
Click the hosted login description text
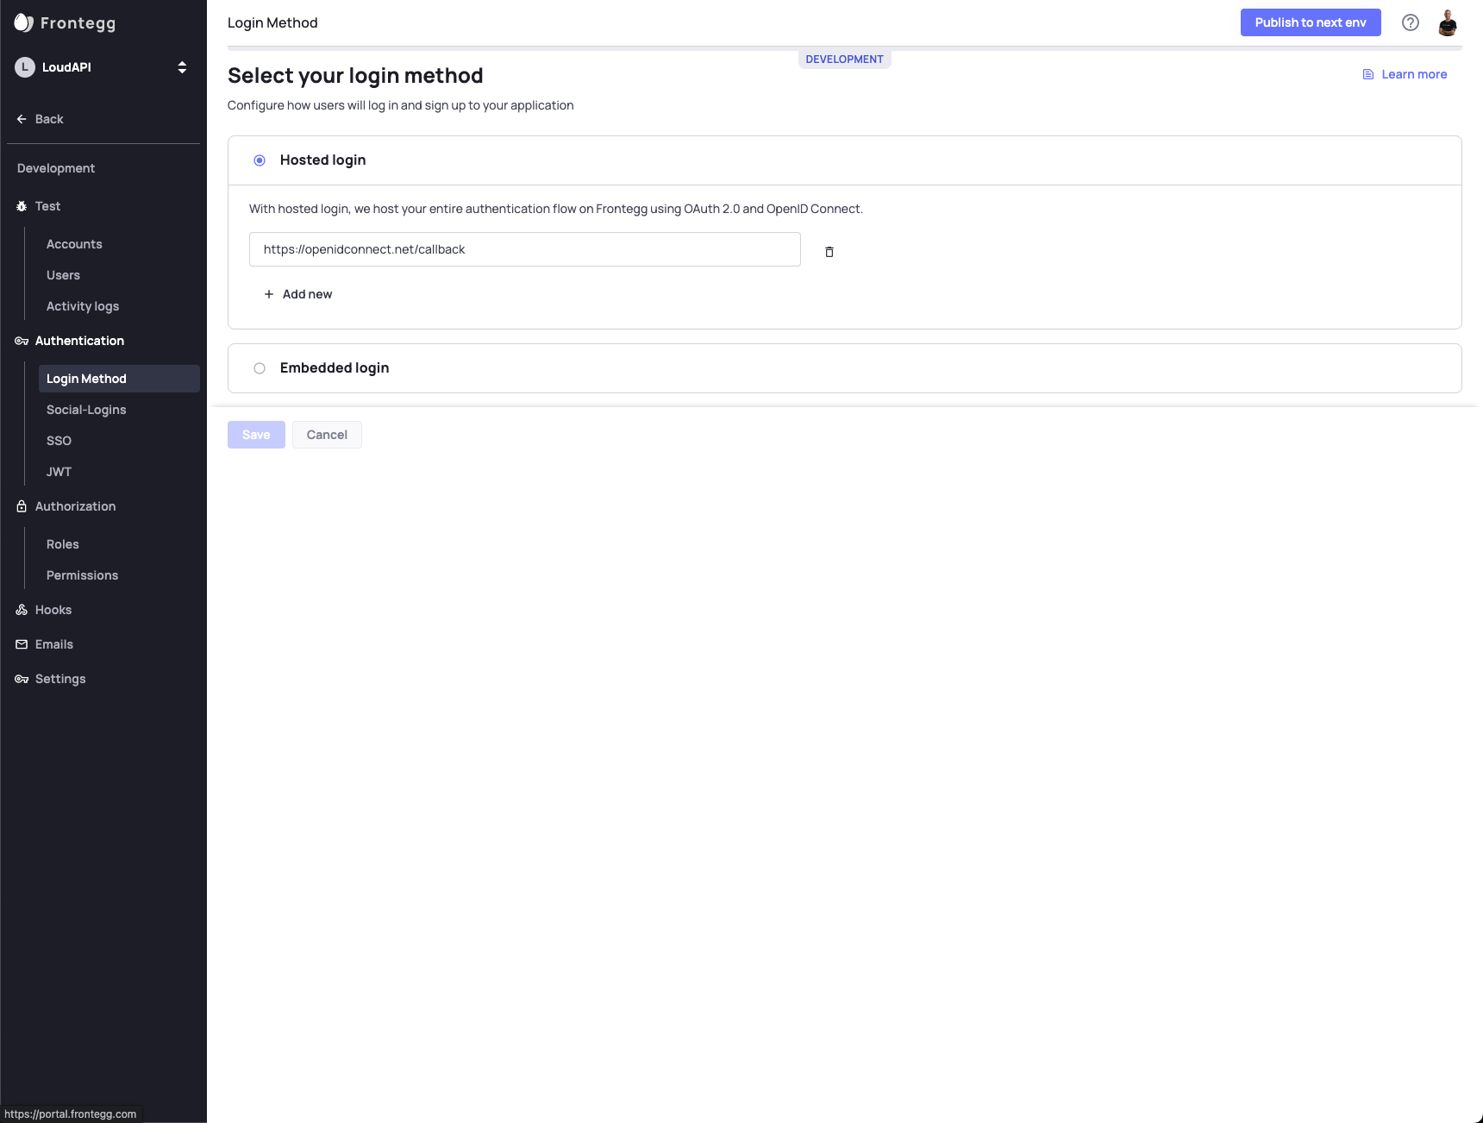(x=556, y=209)
